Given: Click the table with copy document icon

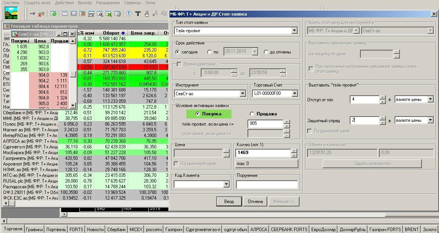Looking at the screenshot, I should [x=117, y=14].
